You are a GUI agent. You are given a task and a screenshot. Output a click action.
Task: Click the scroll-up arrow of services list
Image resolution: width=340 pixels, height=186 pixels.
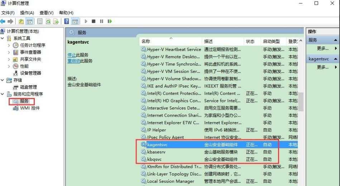tap(301, 41)
